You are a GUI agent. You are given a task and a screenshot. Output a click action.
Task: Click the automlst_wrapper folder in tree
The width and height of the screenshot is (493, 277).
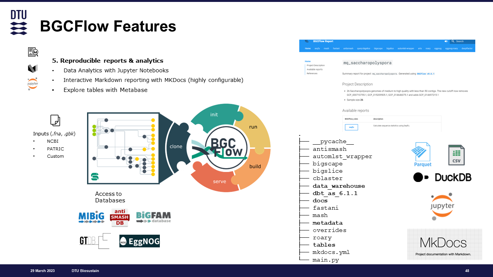[342, 156]
